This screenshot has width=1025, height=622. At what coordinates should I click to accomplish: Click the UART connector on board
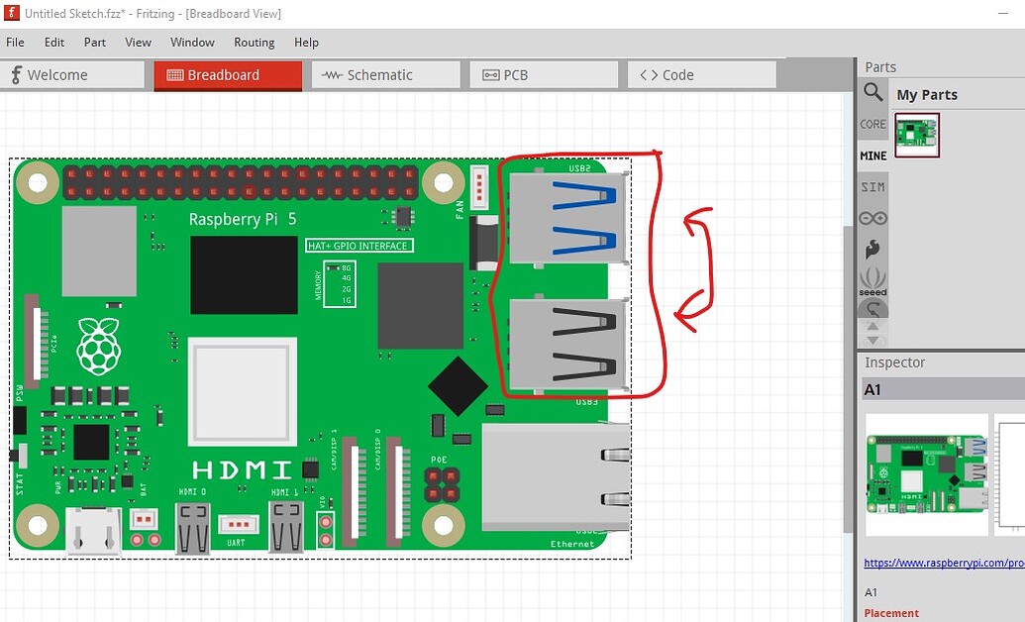pos(238,525)
